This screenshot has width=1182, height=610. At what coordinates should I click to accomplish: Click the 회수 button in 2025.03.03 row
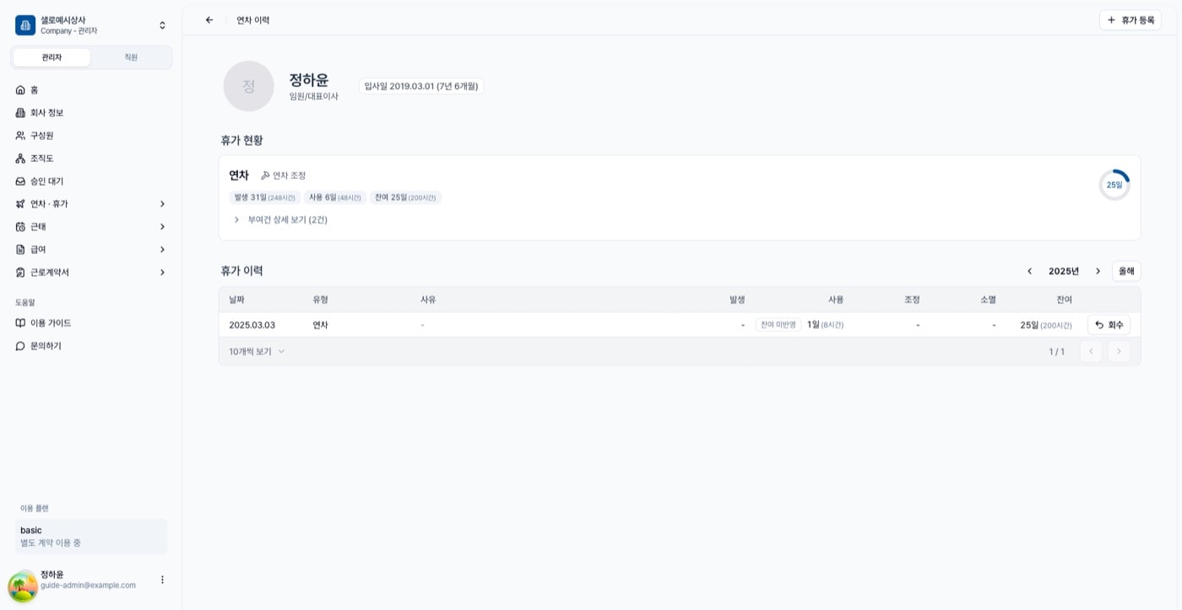pyautogui.click(x=1109, y=325)
